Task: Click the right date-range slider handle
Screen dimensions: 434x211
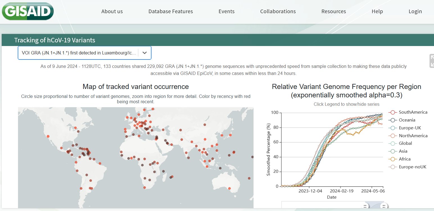Action: click(384, 206)
